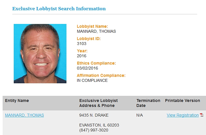206x135 pixels.
Task: Click the MANNARD, THOMAS name beside the photo
Action: pos(96,31)
